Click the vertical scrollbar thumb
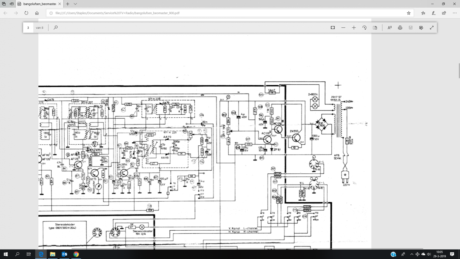 pos(459,70)
